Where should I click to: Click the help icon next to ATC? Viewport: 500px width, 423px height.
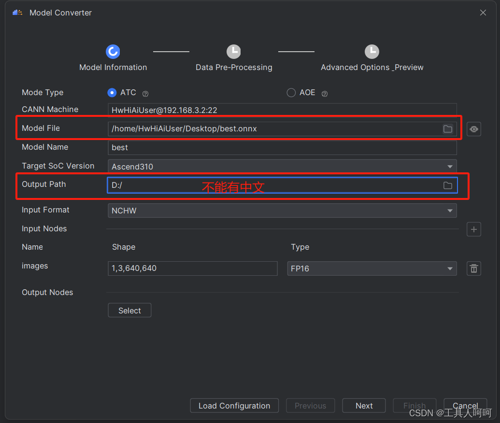(145, 94)
